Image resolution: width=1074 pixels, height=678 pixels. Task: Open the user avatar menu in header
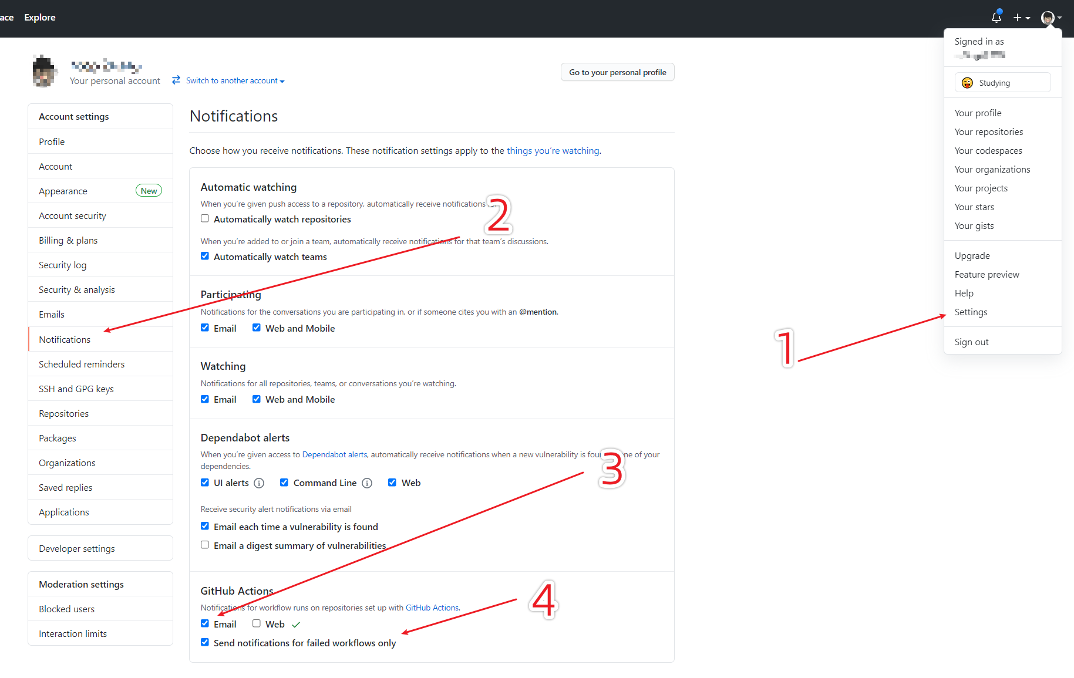tap(1051, 18)
